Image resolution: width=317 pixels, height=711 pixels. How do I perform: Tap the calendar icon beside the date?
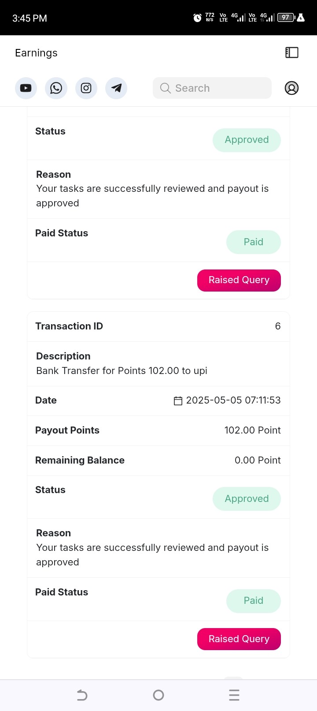tap(178, 400)
